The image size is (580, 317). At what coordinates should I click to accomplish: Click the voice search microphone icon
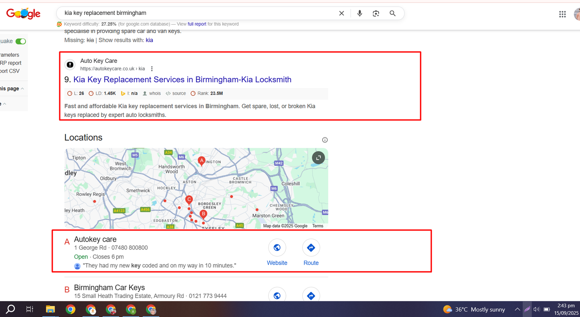[x=359, y=13]
